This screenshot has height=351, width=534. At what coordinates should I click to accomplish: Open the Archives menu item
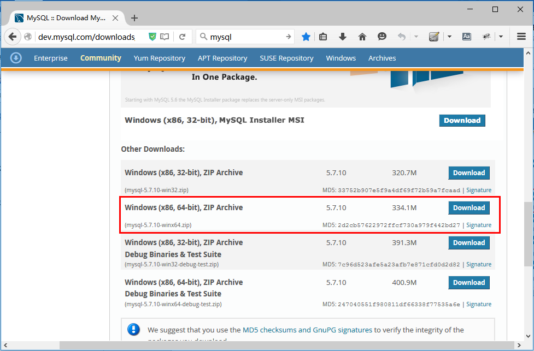pos(382,58)
